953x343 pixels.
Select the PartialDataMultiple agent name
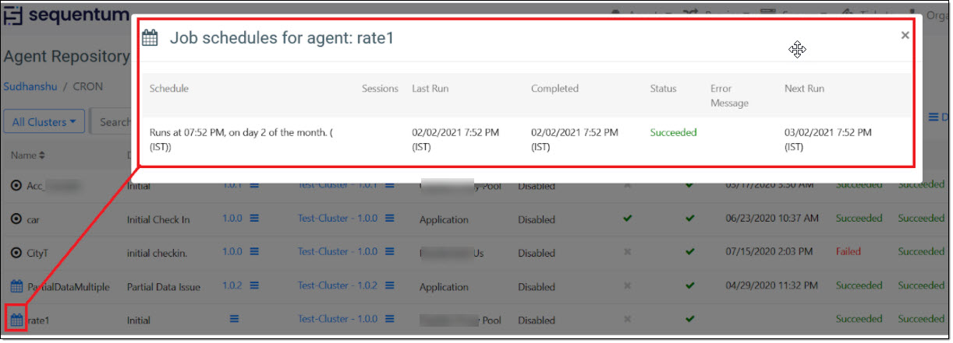(69, 287)
